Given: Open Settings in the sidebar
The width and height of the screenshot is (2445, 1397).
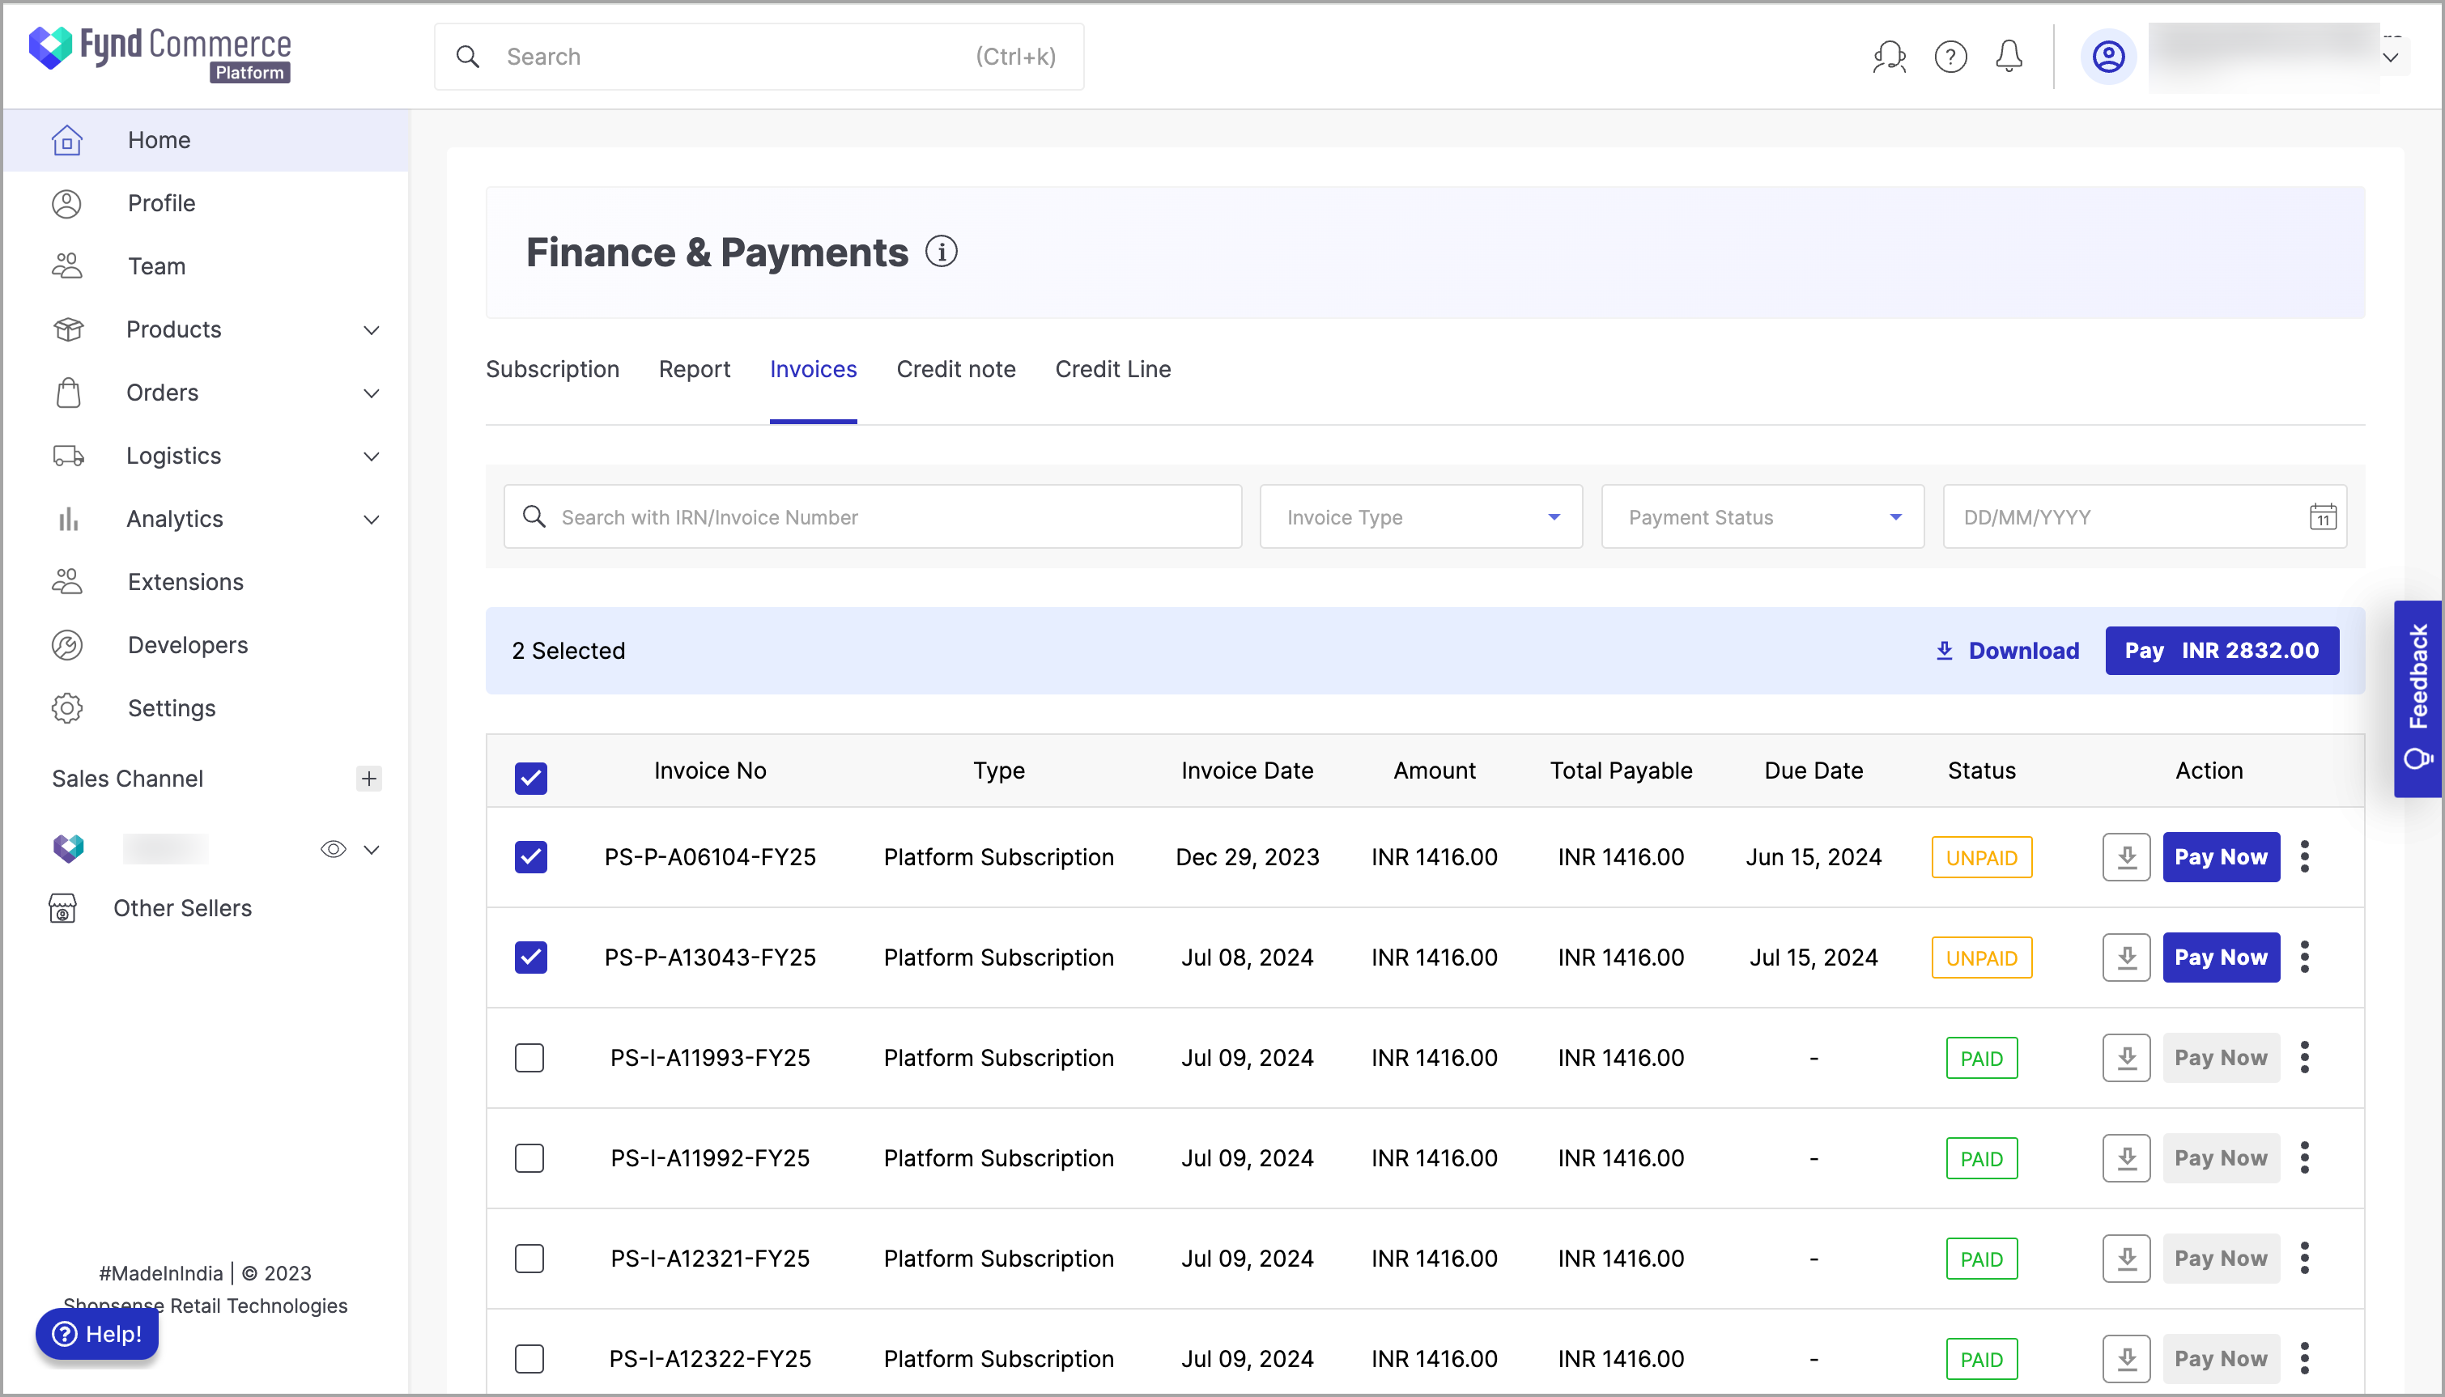Looking at the screenshot, I should coord(206,708).
